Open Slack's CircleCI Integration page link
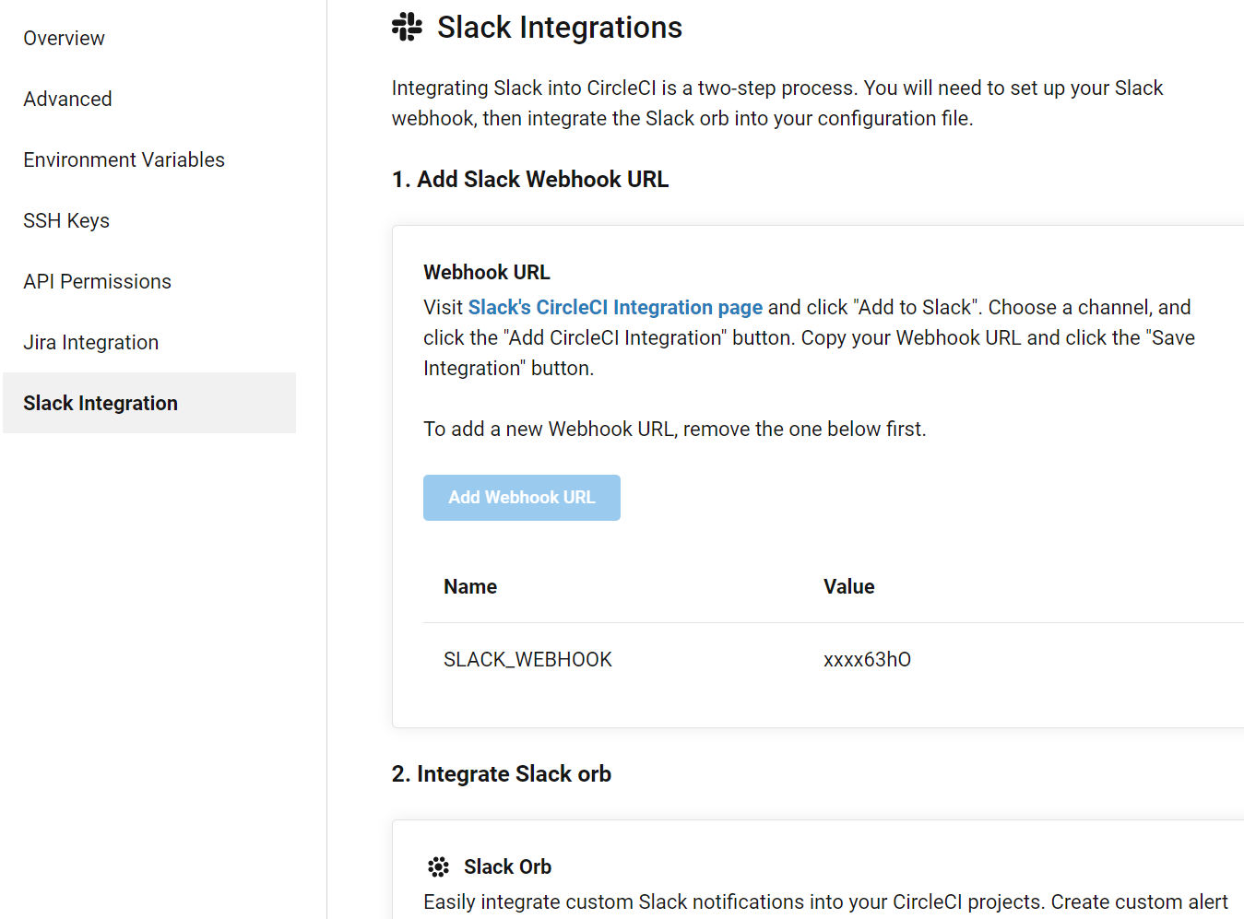The height and width of the screenshot is (919, 1244). tap(615, 307)
